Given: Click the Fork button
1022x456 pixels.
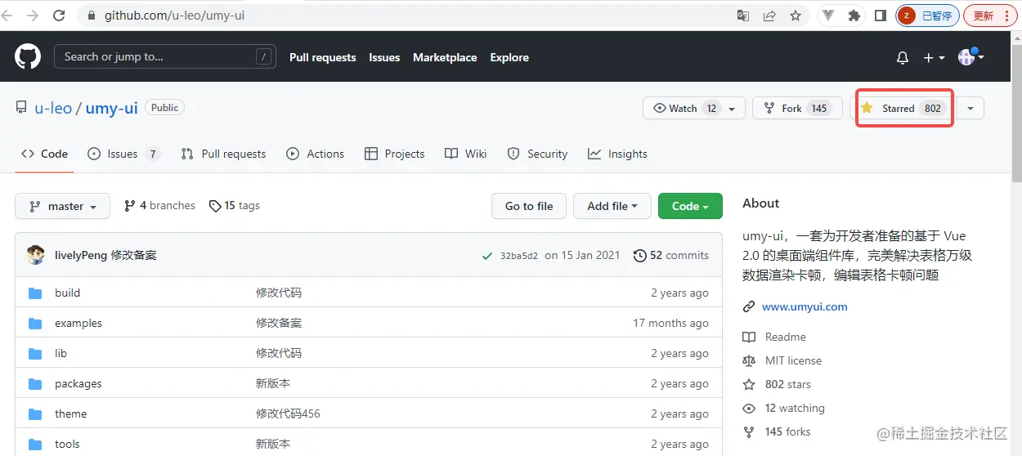Looking at the screenshot, I should (x=797, y=108).
